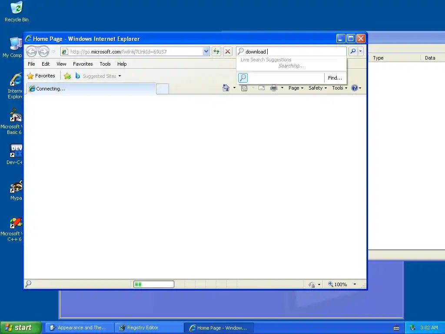Open the Recycle Bin desktop icon

17,12
